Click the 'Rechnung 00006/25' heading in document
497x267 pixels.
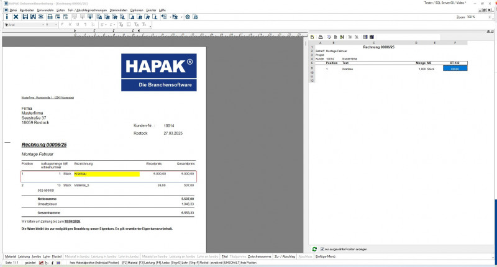coord(44,145)
